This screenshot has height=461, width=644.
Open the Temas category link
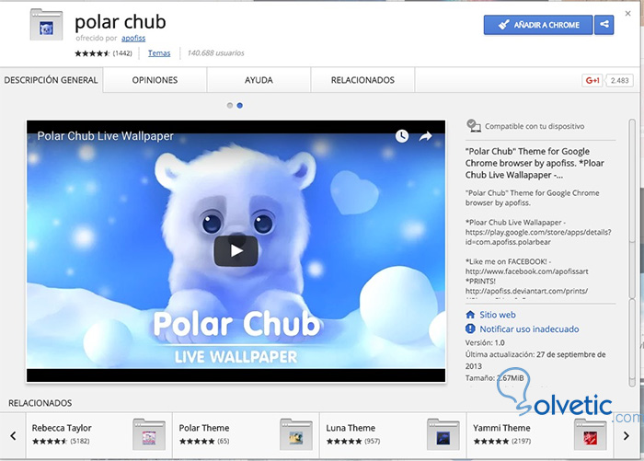[159, 53]
